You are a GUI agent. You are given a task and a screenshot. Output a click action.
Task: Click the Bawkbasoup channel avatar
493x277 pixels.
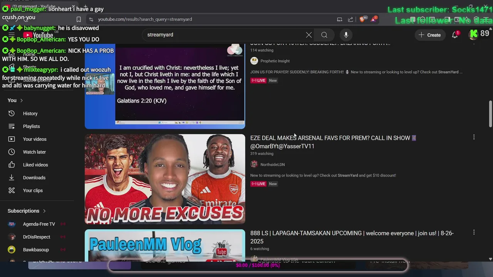(x=12, y=250)
